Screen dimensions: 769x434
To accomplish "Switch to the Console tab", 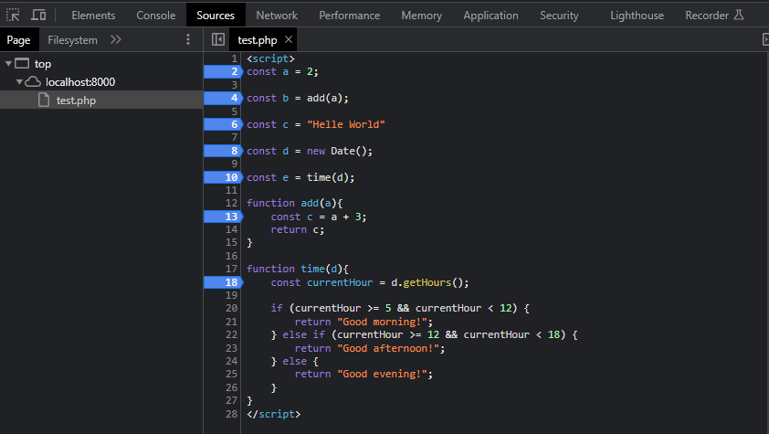I will tap(156, 15).
